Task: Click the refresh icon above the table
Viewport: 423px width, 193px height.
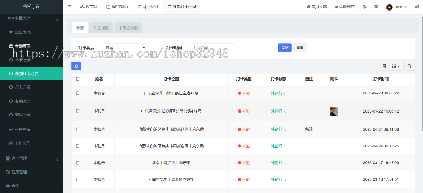Action: tap(76, 66)
